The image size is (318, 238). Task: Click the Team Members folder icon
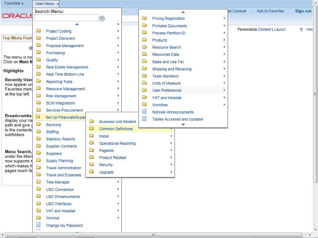[x=145, y=76]
